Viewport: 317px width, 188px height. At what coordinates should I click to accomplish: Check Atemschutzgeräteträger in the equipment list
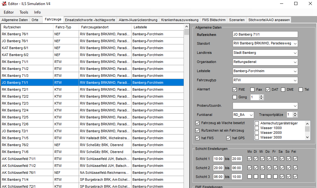point(257,123)
